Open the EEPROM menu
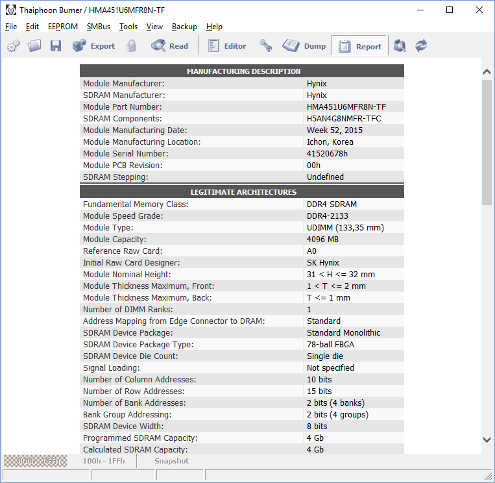The image size is (495, 483). (63, 27)
